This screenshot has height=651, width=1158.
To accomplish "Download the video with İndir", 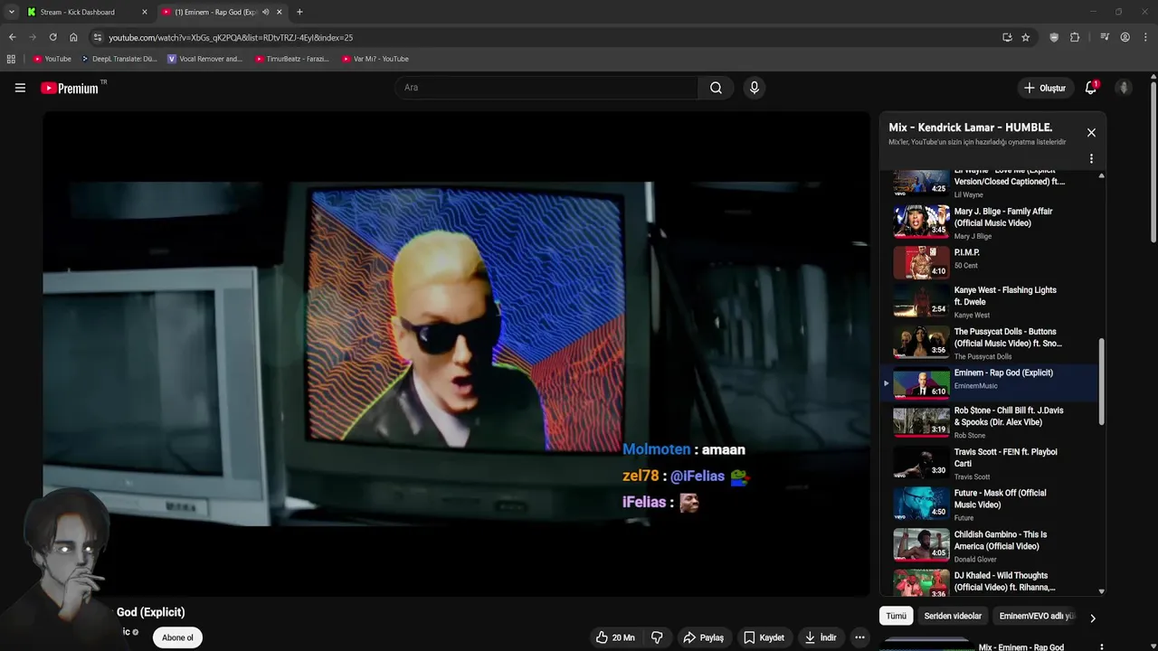I will pos(821,637).
